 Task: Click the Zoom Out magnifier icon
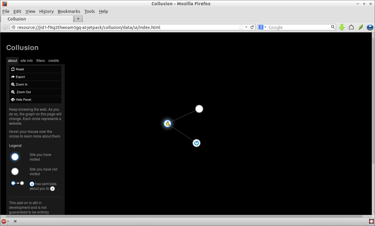click(x=13, y=92)
